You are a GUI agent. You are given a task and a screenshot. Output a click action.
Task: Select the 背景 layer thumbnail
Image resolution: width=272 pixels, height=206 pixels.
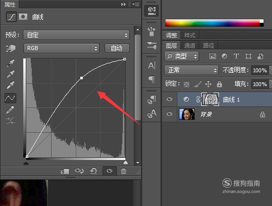(x=187, y=114)
